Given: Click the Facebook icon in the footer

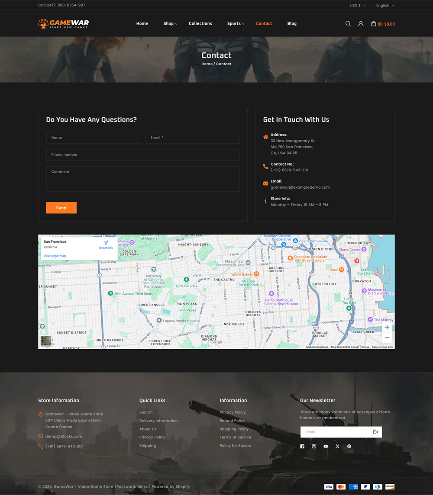Looking at the screenshot, I should [302, 446].
